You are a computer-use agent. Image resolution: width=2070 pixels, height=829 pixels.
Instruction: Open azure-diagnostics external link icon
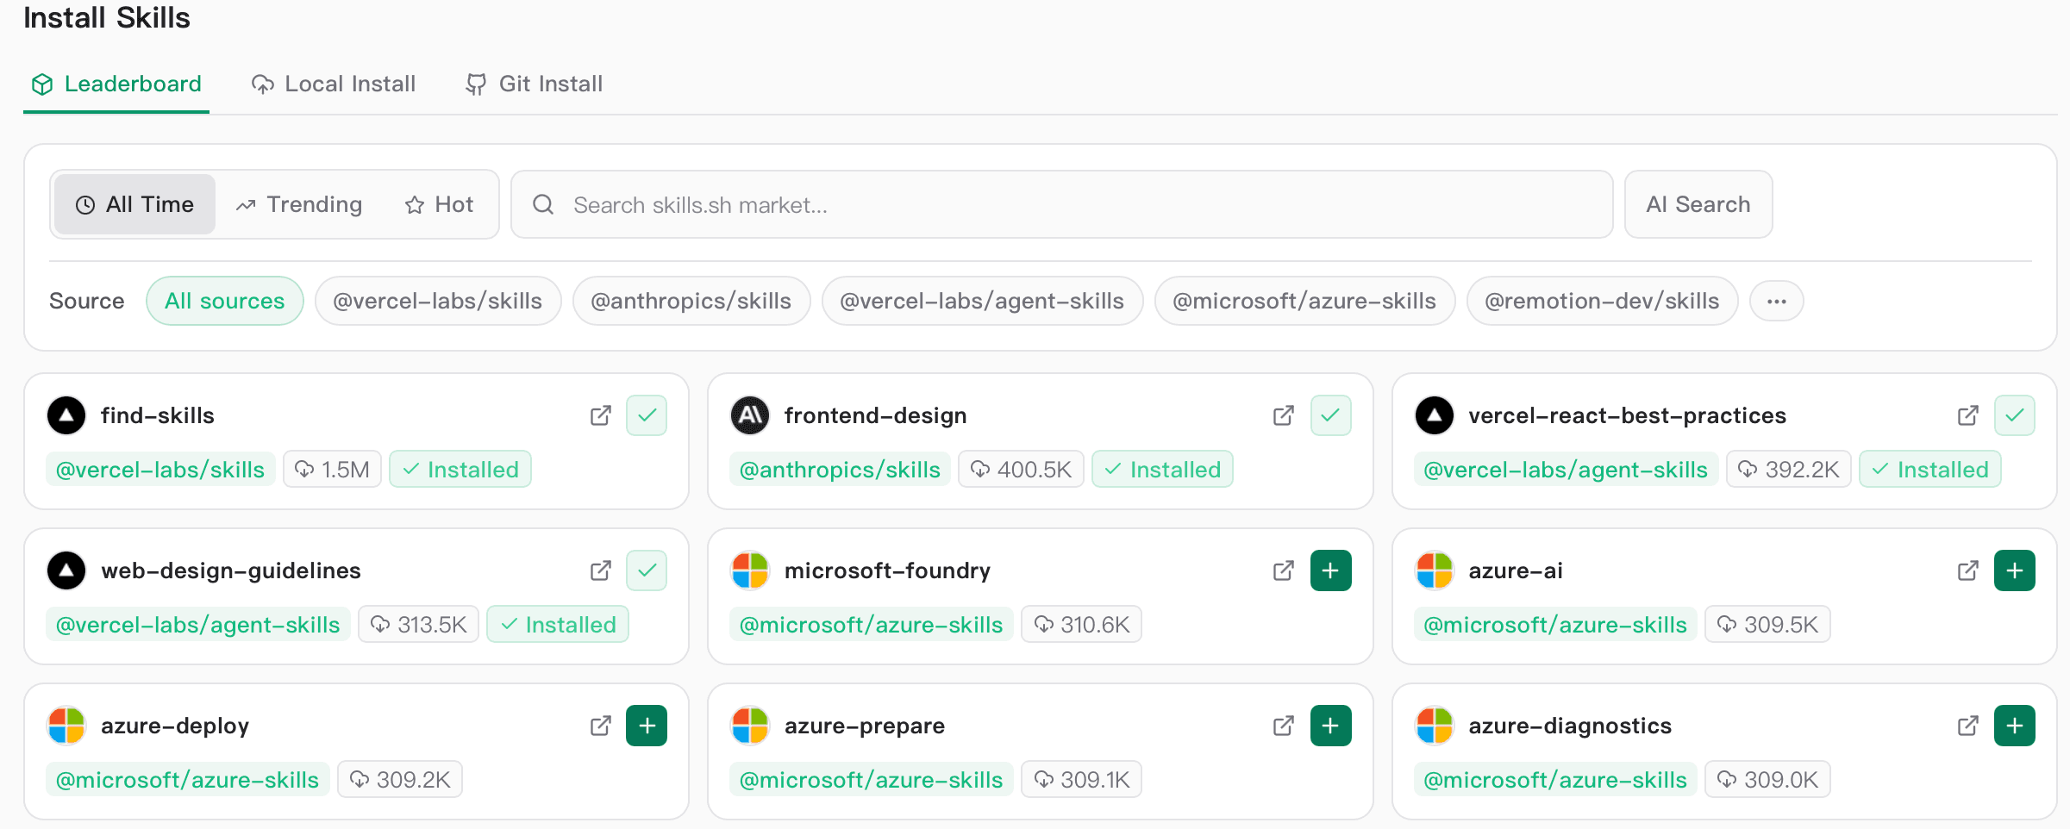tap(1967, 726)
